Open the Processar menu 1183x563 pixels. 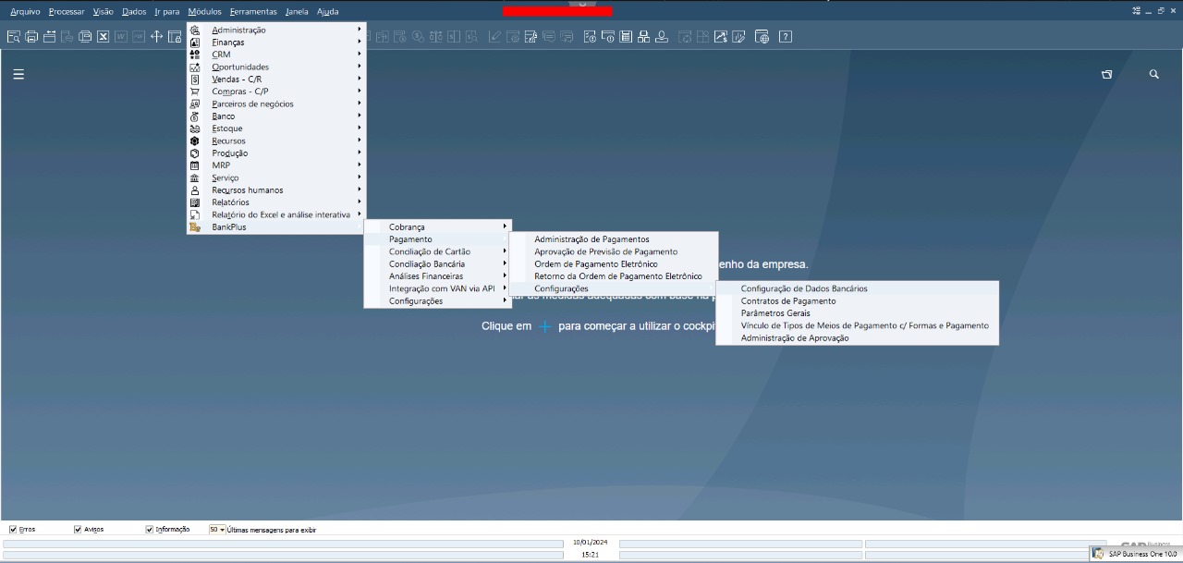coord(67,12)
